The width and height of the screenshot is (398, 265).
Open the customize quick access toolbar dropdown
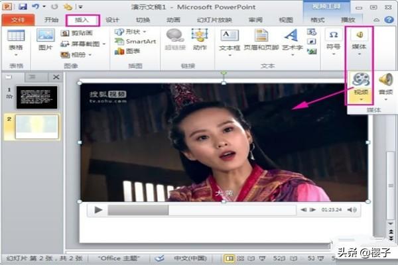click(80, 7)
